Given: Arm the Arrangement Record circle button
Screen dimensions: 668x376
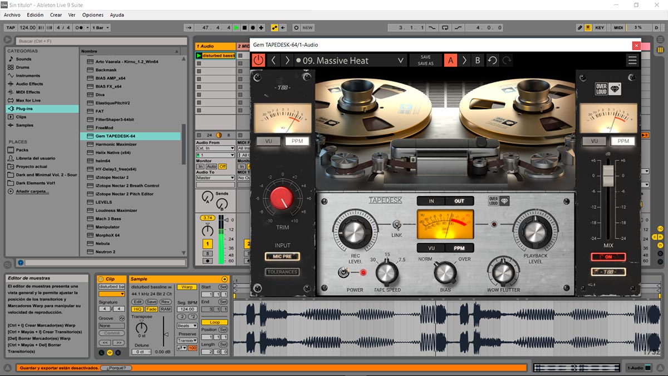Looking at the screenshot, I should pyautogui.click(x=253, y=27).
